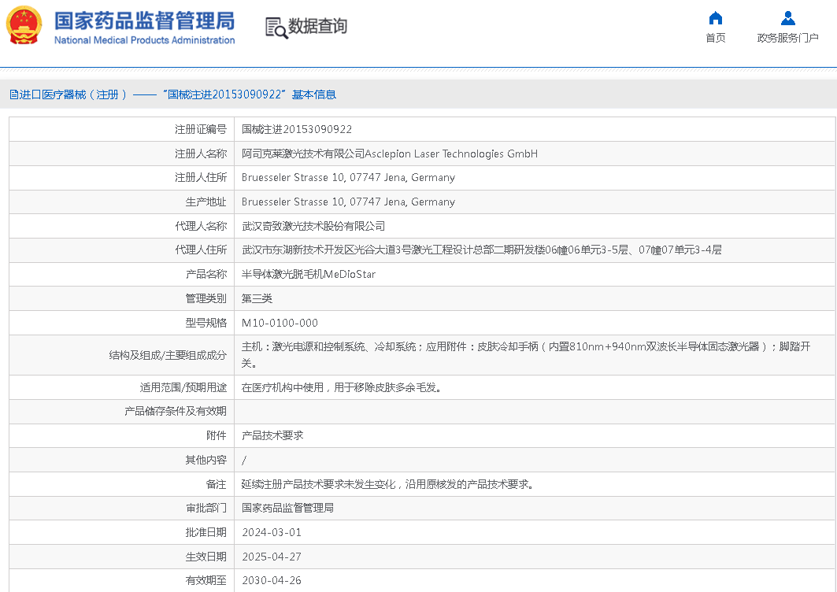Select registration number 国械注进20153090922 value cell
837x592 pixels.
pyautogui.click(x=297, y=129)
